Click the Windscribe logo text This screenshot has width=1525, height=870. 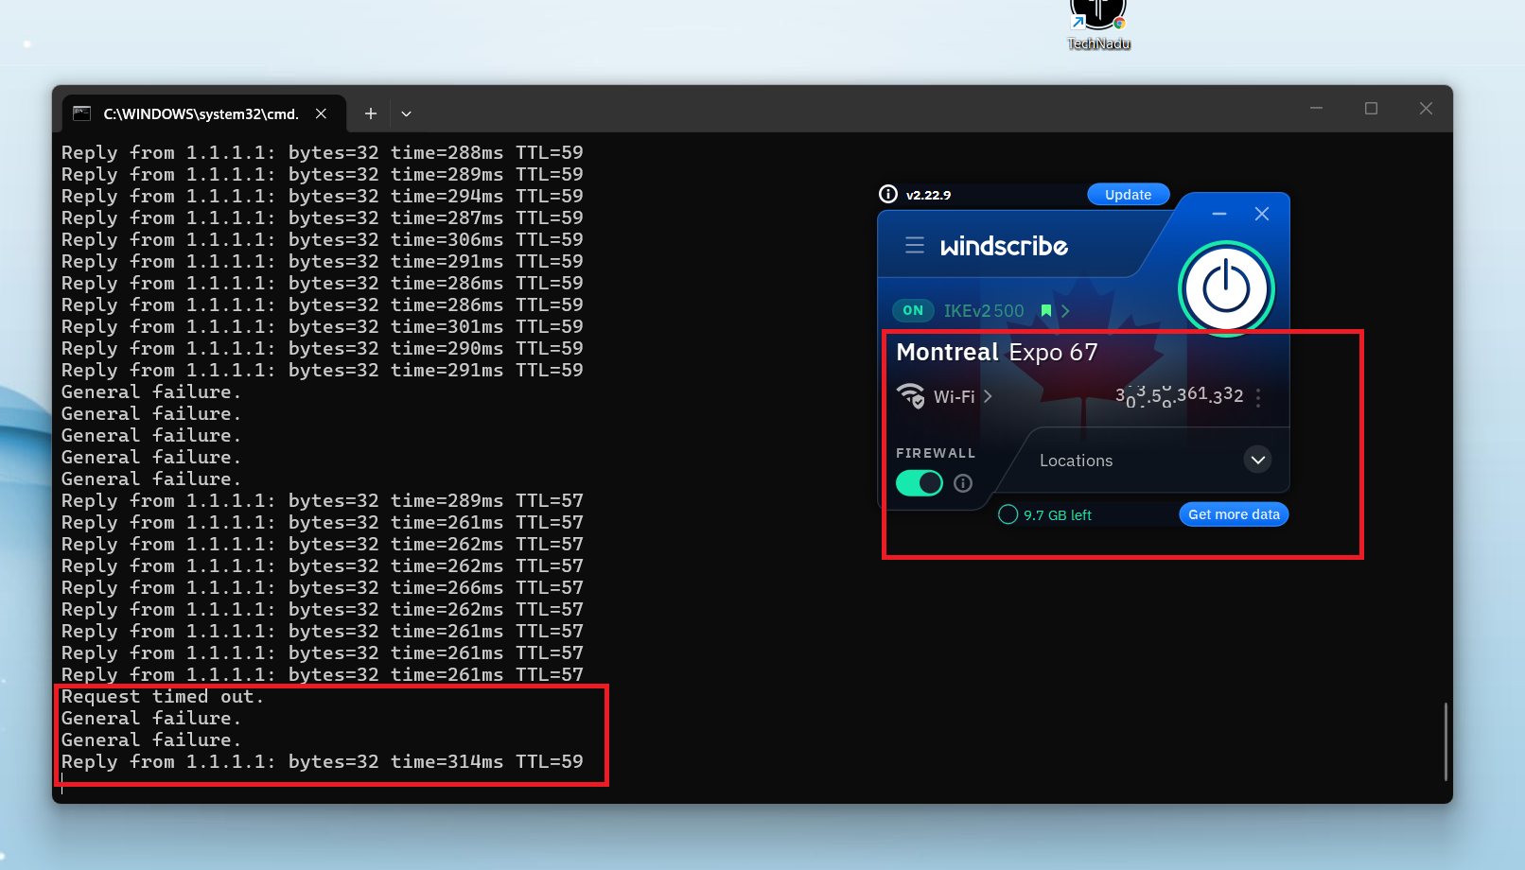1004,246
